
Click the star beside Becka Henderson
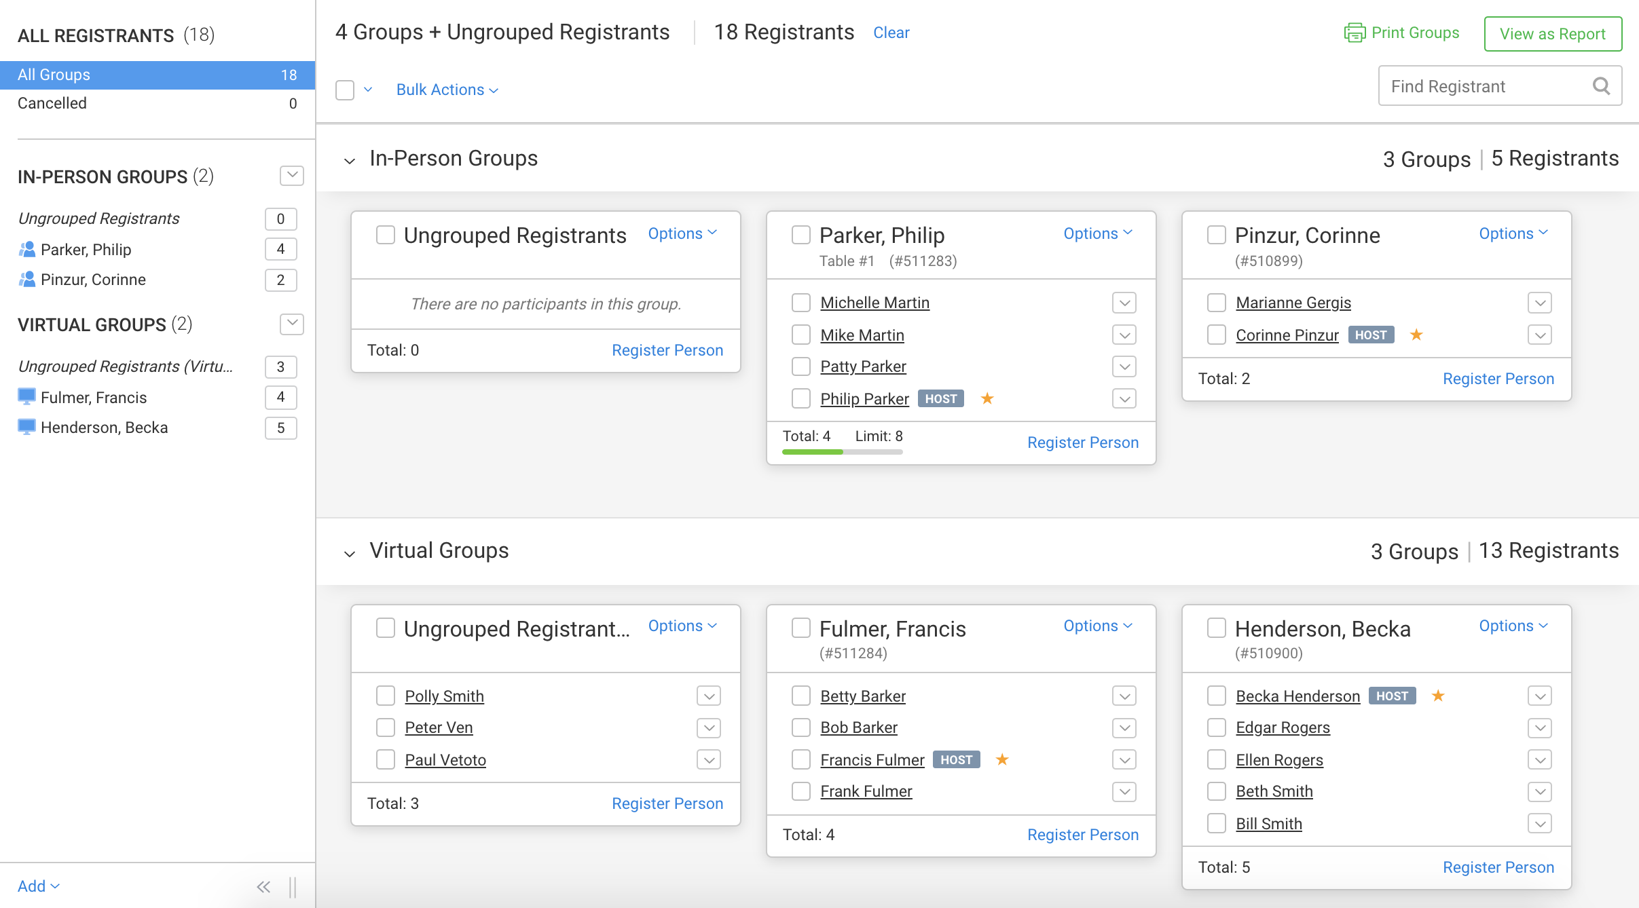click(1437, 696)
